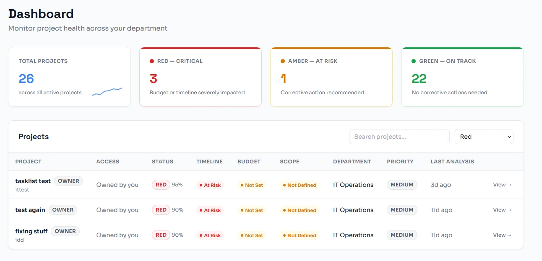Click Not Set budget badge for fixing stuff

click(252, 235)
